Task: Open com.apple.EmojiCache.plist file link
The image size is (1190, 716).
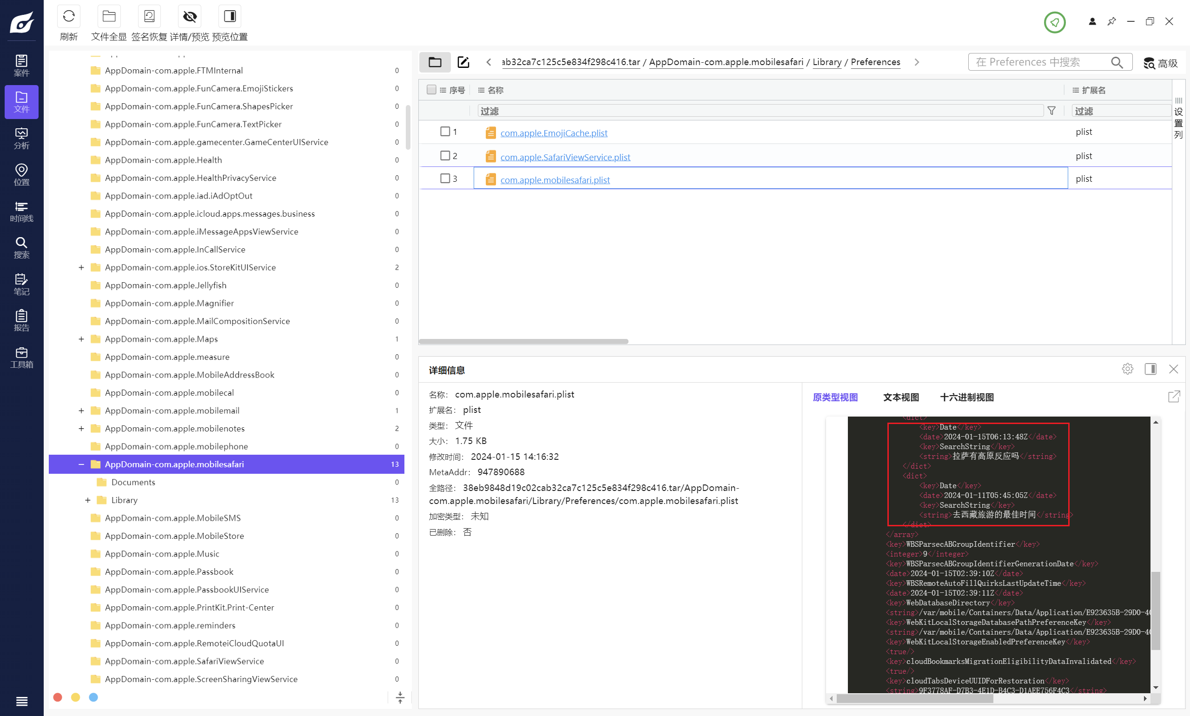Action: coord(554,133)
